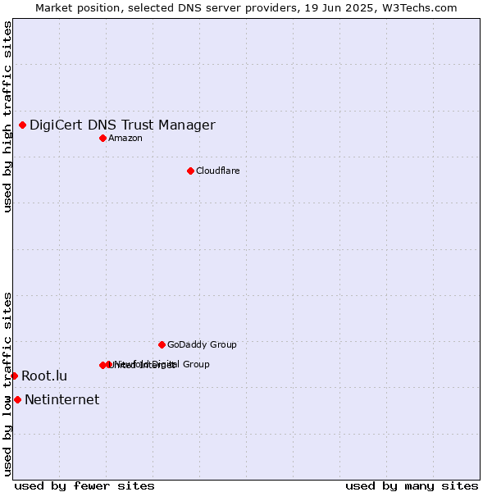Click the GoDaddy Group red data point
The height and width of the screenshot is (492, 492).
click(x=162, y=345)
